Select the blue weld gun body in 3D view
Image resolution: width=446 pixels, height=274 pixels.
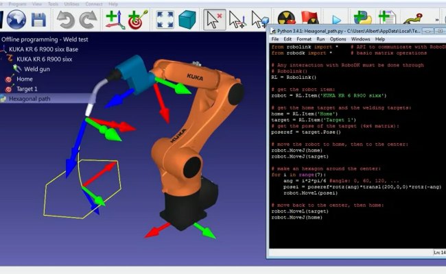pos(137,75)
